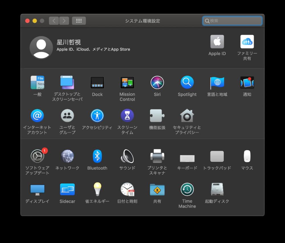Open Time Machine settings
This screenshot has width=285, height=243.
pyautogui.click(x=187, y=189)
